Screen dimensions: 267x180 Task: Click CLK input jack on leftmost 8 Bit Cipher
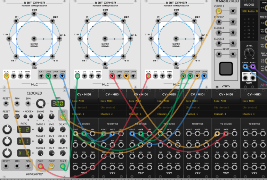(7, 76)
